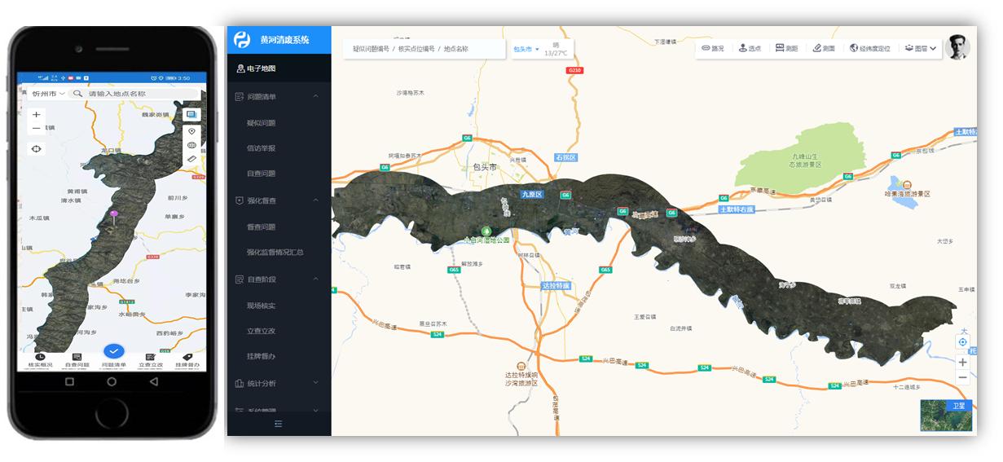Viewport: 1003px width, 462px height.
Task: Open 督查问题 sidebar item
Action: tap(261, 227)
